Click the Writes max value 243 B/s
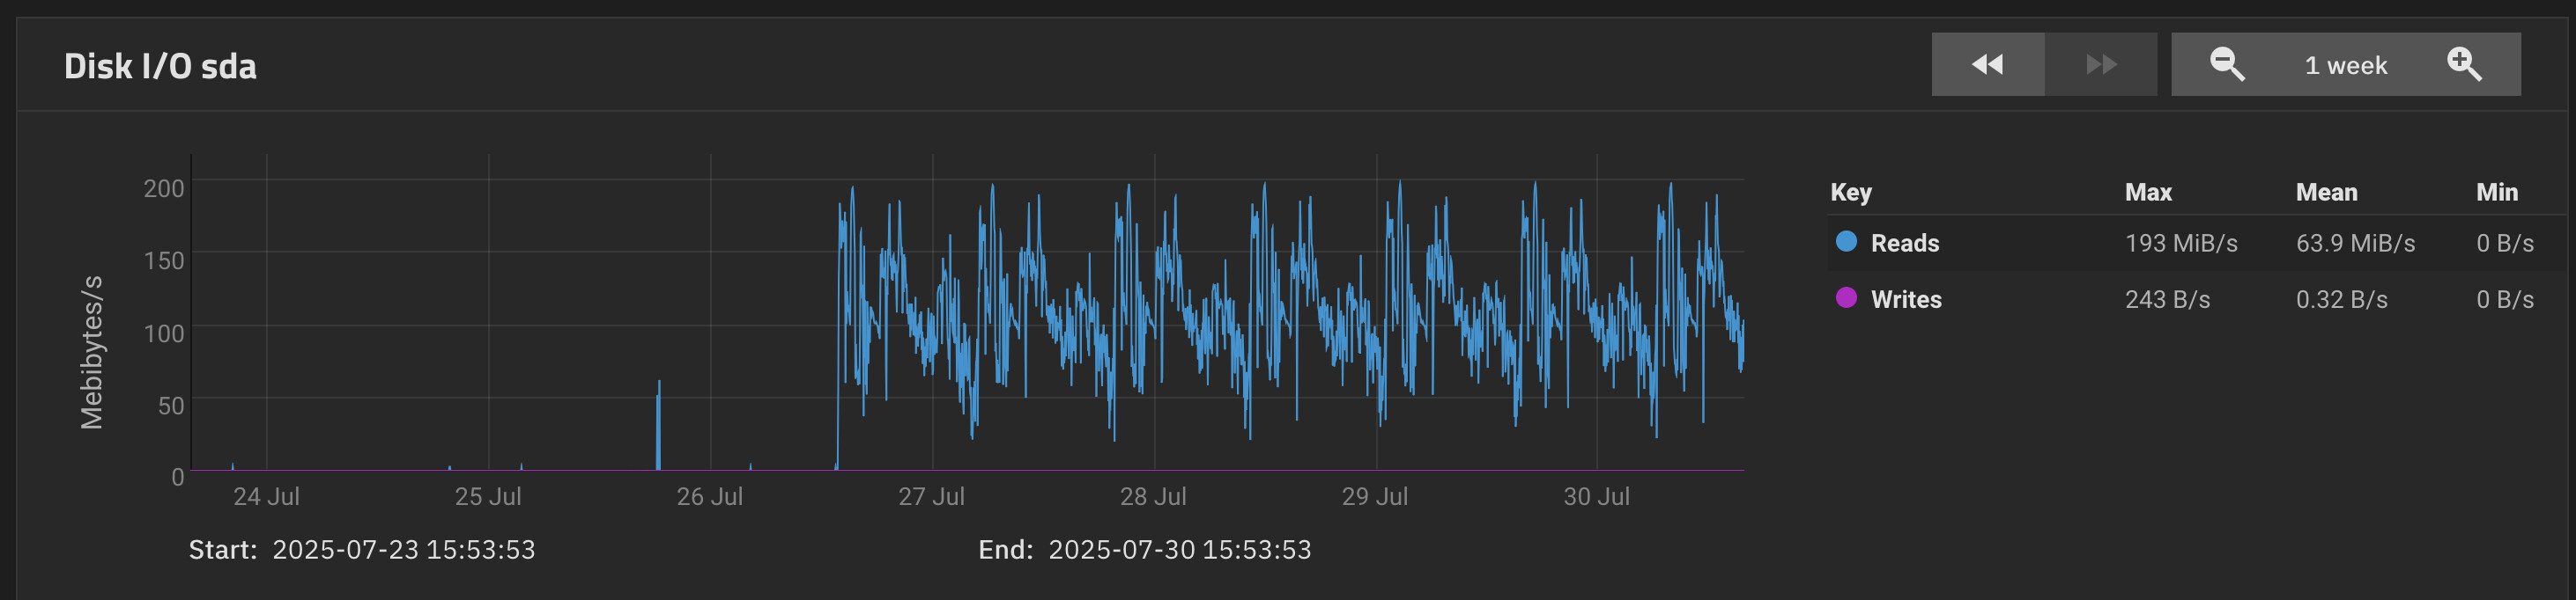2576x600 pixels. (2167, 299)
